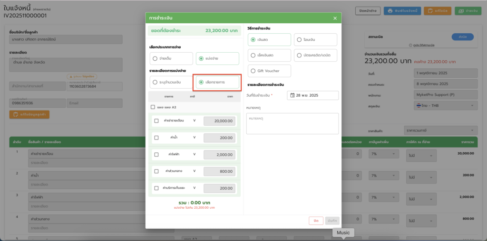
Task: Select the ระบุจำนวนเงิน installment option
Action: click(x=155, y=83)
